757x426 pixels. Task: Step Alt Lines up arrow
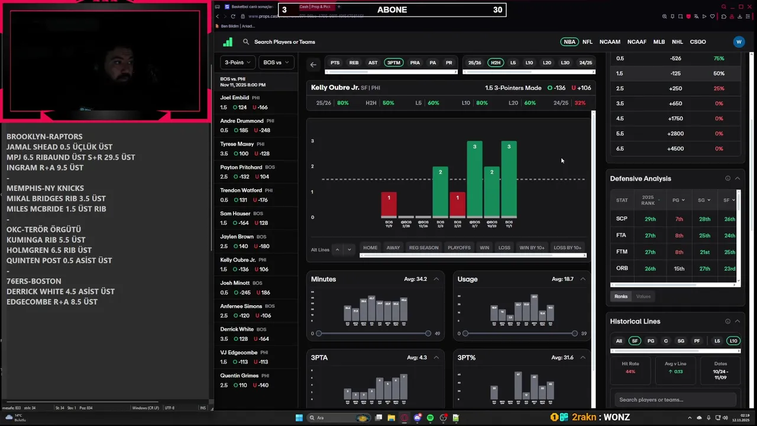tap(338, 250)
